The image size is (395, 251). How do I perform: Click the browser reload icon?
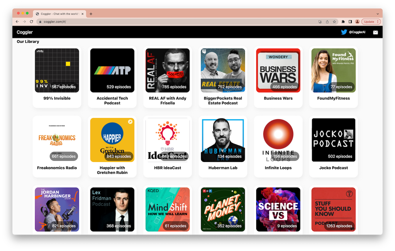(32, 22)
